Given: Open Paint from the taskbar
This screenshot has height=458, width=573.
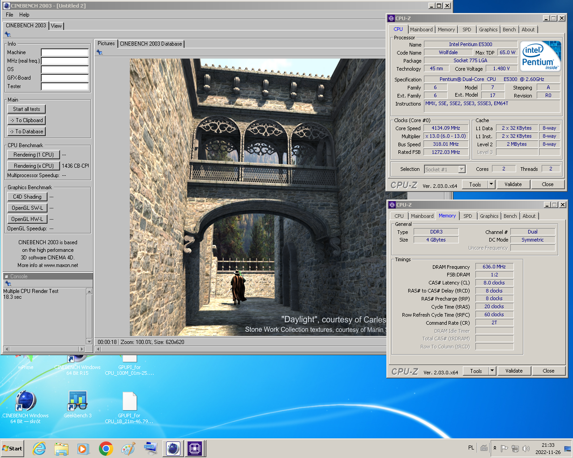Looking at the screenshot, I should [x=128, y=448].
